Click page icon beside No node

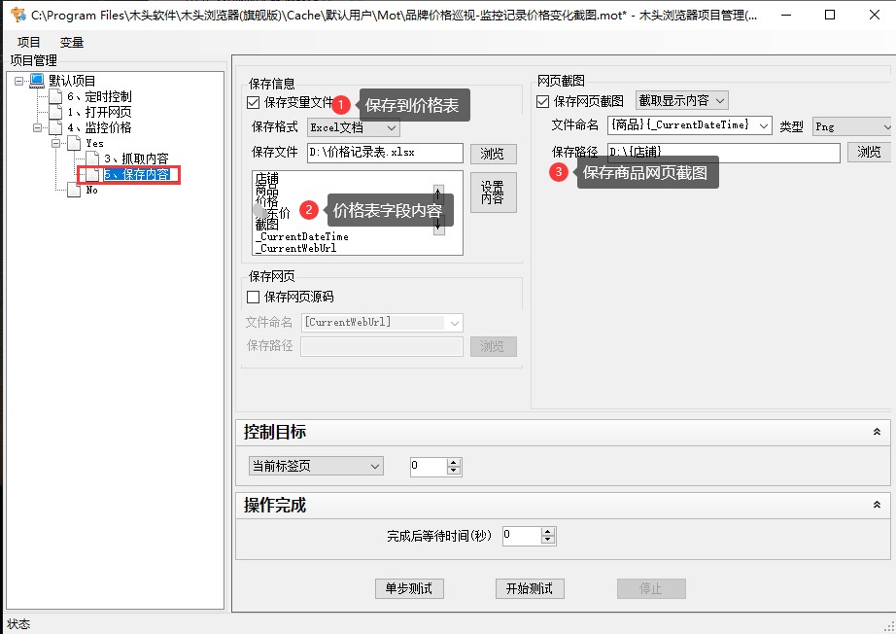pos(74,190)
